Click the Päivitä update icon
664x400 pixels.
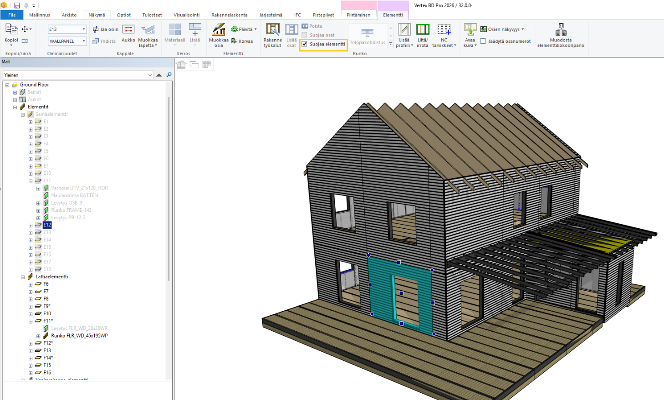[x=235, y=29]
